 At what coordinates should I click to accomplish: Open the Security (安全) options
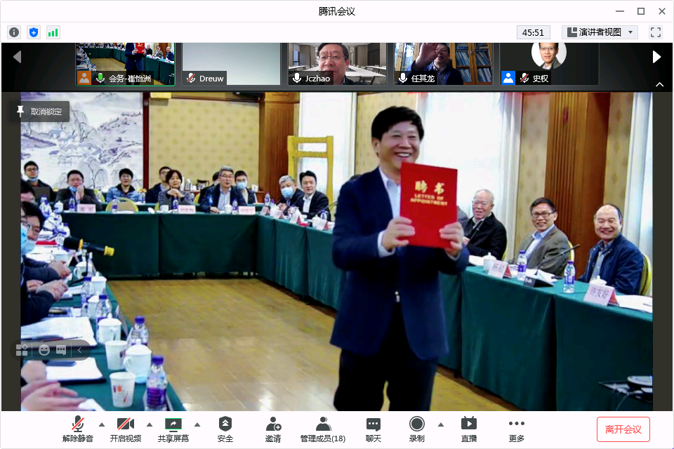(x=225, y=429)
